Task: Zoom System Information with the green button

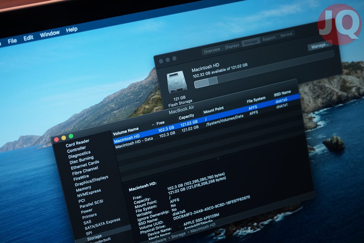Action: point(71,136)
